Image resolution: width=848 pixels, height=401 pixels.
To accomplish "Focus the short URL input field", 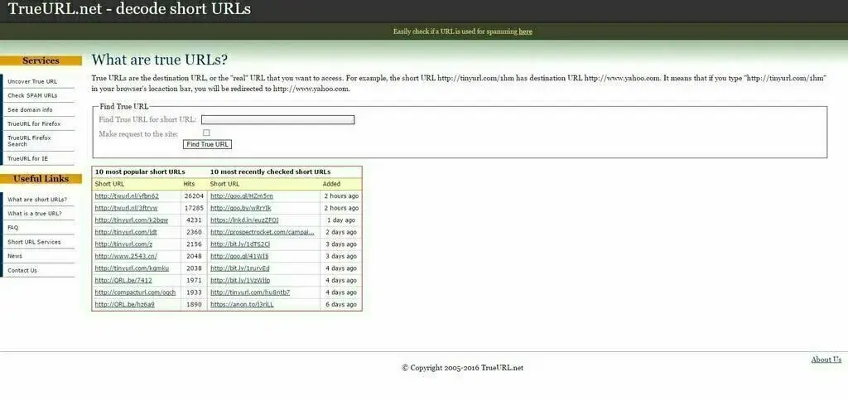I will click(278, 119).
